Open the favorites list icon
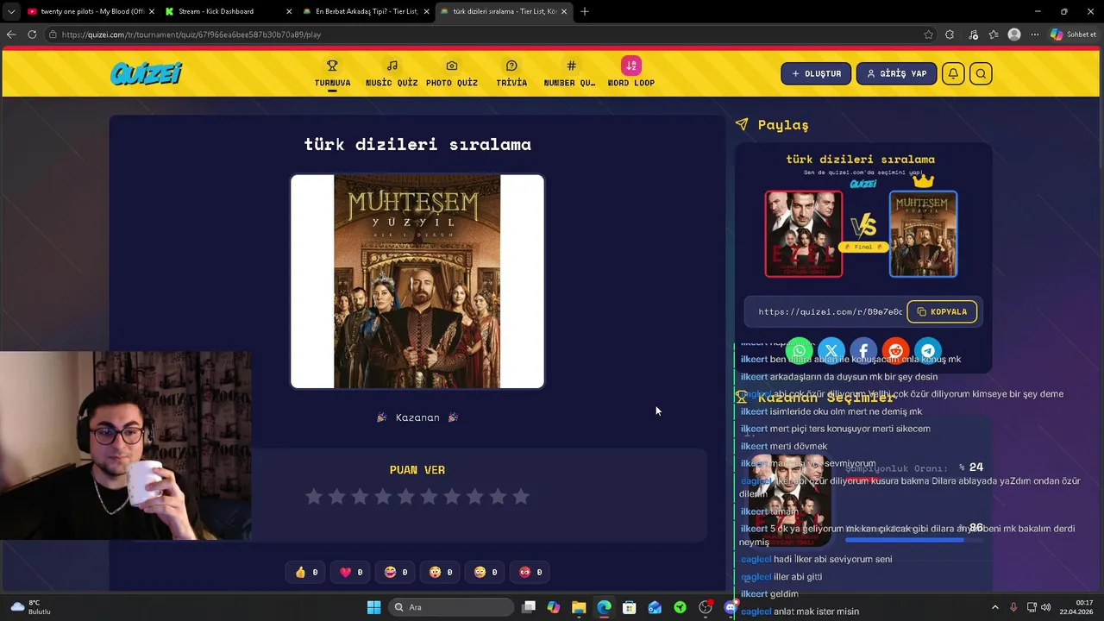The height and width of the screenshot is (621, 1104). coord(994,34)
